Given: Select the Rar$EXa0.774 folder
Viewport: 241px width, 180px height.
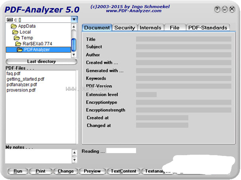Looking at the screenshot, I should click(x=37, y=44).
